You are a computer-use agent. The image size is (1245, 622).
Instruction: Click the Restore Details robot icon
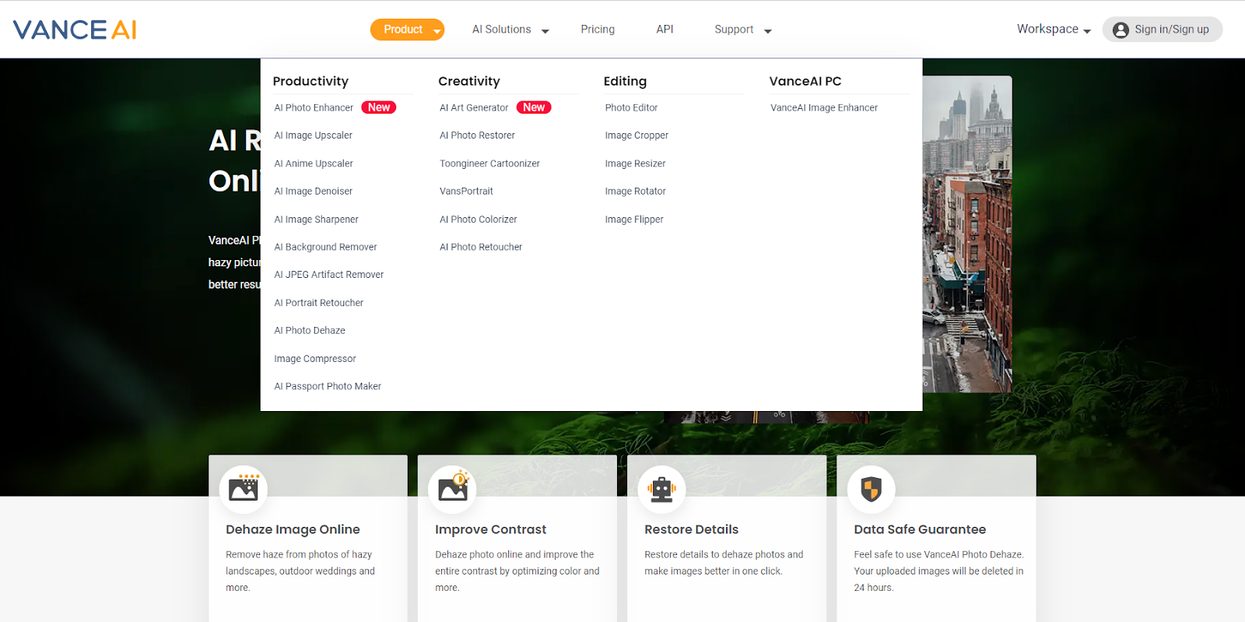pyautogui.click(x=662, y=489)
